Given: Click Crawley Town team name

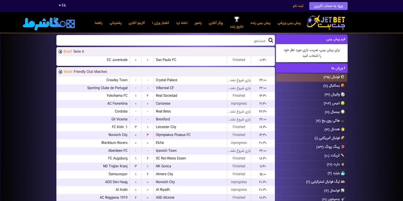Looking at the screenshot, I should [117, 80].
